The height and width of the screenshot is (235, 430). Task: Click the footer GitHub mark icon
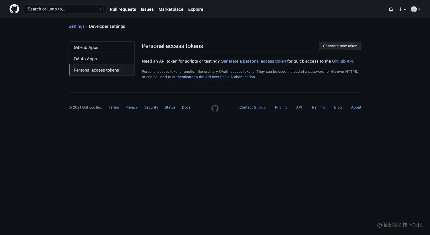pyautogui.click(x=215, y=108)
